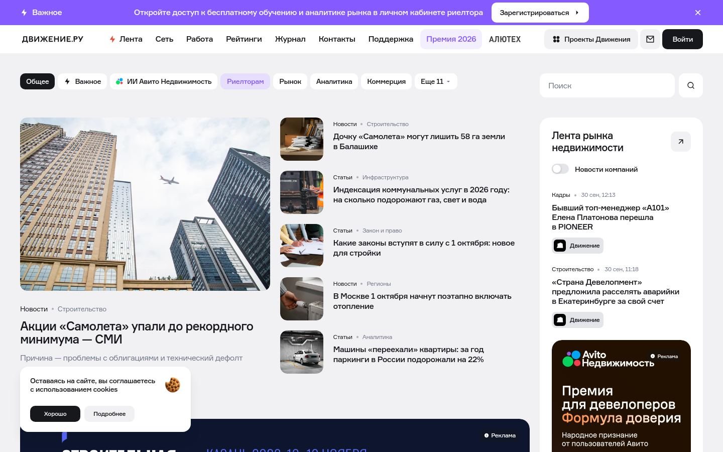Screen dimensions: 723x452
Task: Focus the Поиск search field
Action: pyautogui.click(x=607, y=85)
